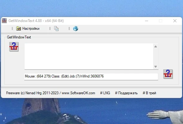This screenshot has width=183, height=124.
Task: Close the GetWindowText window
Action: click(x=175, y=21)
